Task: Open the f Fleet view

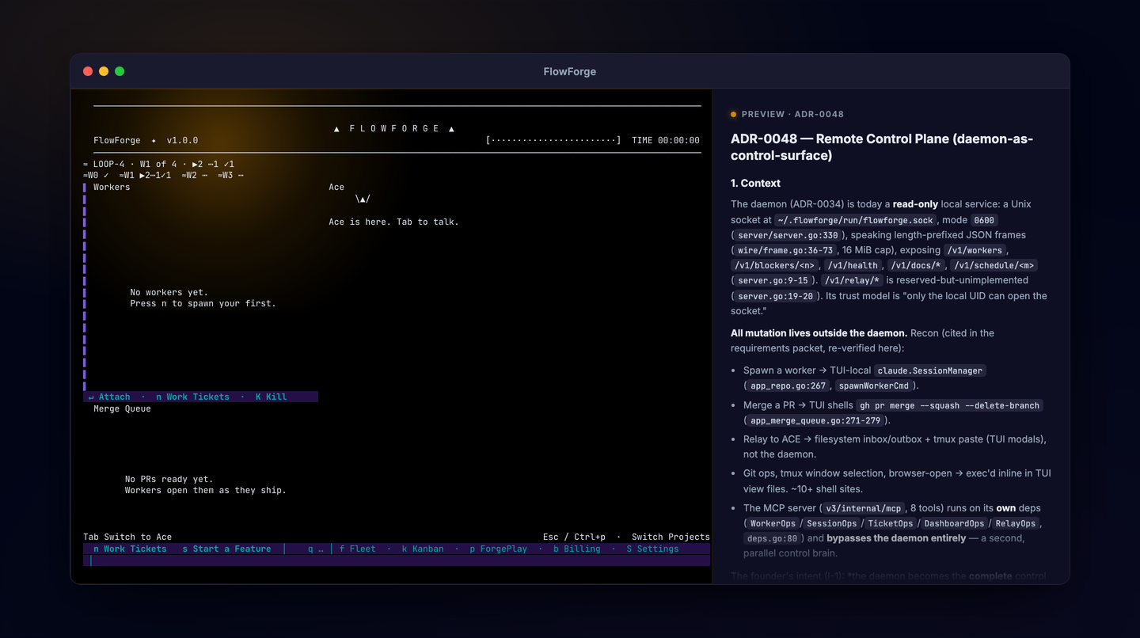Action: (358, 549)
